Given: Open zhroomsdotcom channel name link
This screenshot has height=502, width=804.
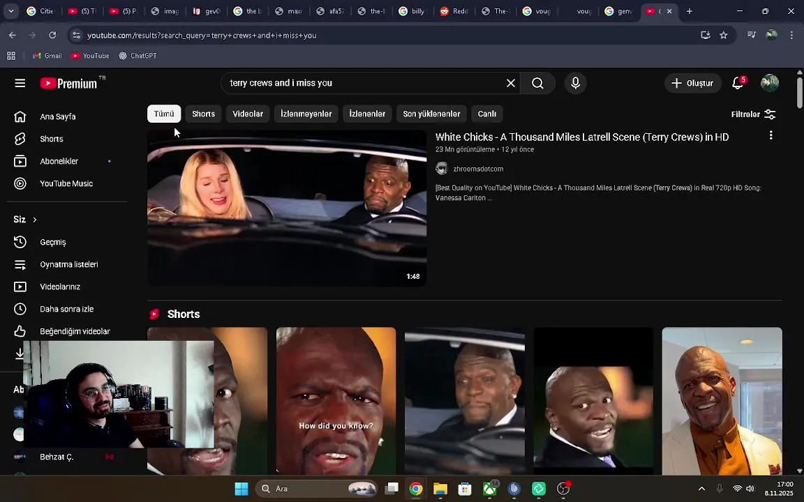Looking at the screenshot, I should click(478, 169).
